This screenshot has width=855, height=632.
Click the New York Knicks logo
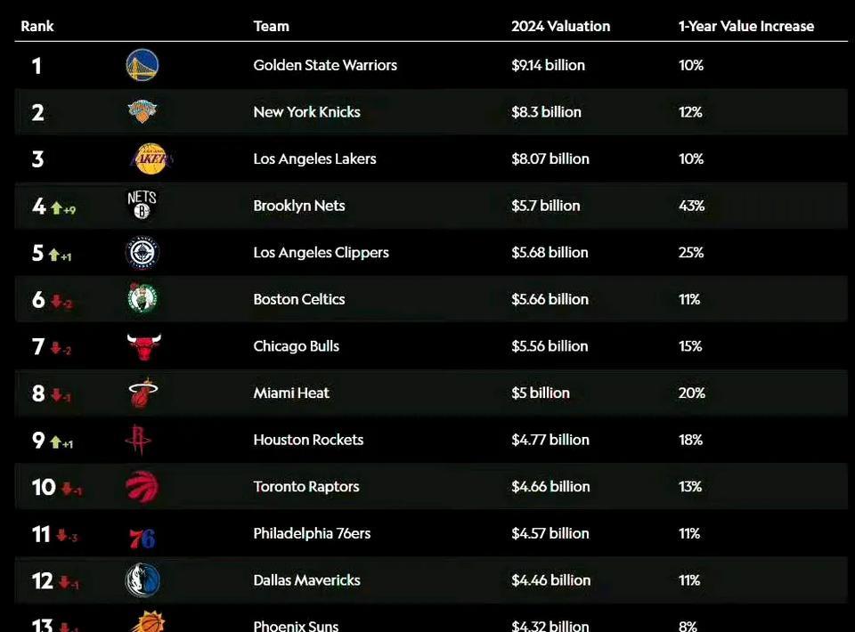click(x=142, y=111)
